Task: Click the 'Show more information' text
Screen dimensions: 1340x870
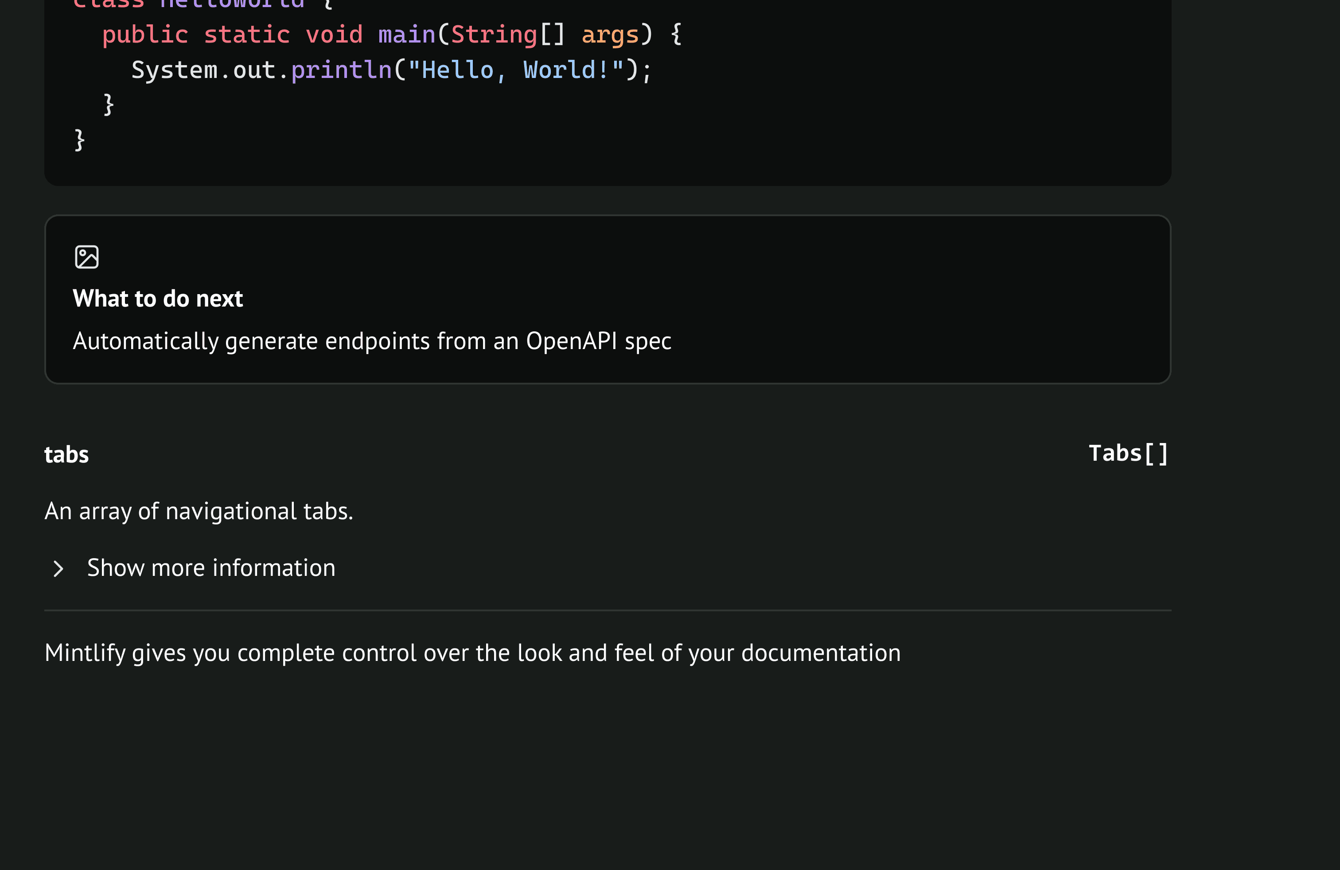Action: coord(211,568)
